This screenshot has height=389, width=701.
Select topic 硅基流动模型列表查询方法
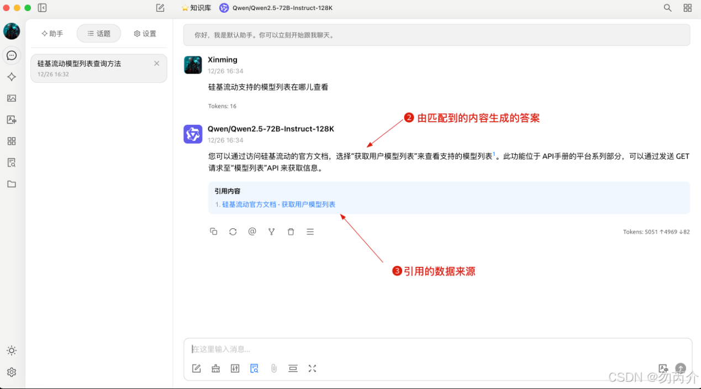(x=99, y=69)
